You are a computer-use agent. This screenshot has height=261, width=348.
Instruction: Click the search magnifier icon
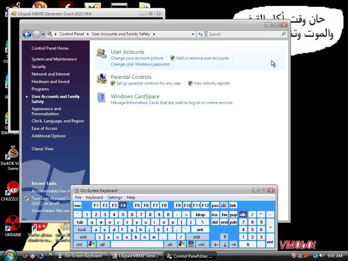[283, 34]
